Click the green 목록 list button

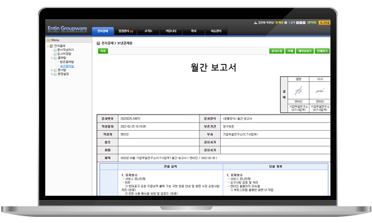[x=103, y=51]
